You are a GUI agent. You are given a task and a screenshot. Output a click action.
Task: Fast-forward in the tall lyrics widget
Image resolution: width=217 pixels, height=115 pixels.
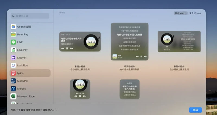[145, 56]
